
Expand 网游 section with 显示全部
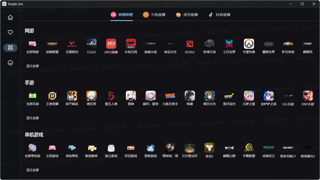(33, 66)
